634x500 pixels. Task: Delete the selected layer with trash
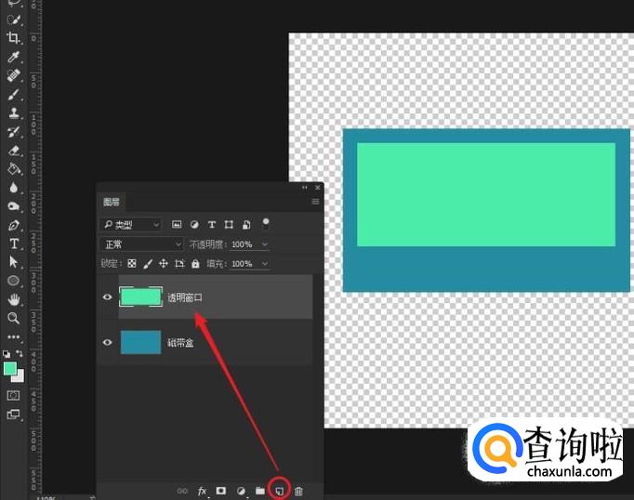pos(298,491)
